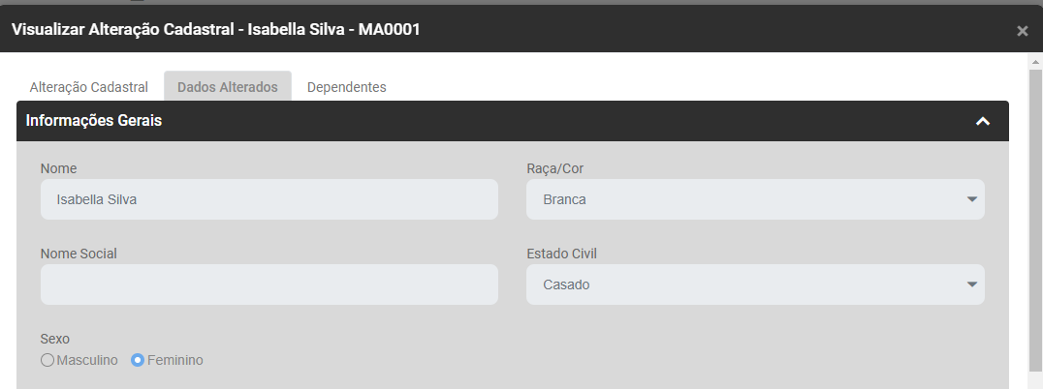Click the scrollbar up arrow

(x=1035, y=60)
